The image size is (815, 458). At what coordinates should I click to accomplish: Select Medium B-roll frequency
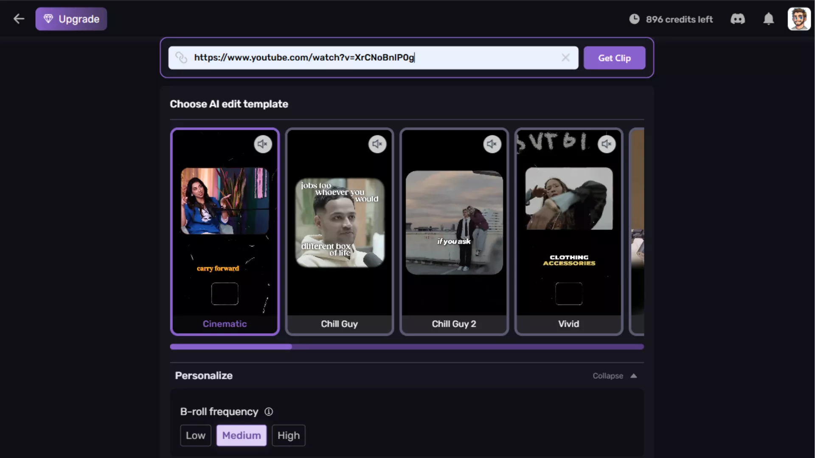241,436
